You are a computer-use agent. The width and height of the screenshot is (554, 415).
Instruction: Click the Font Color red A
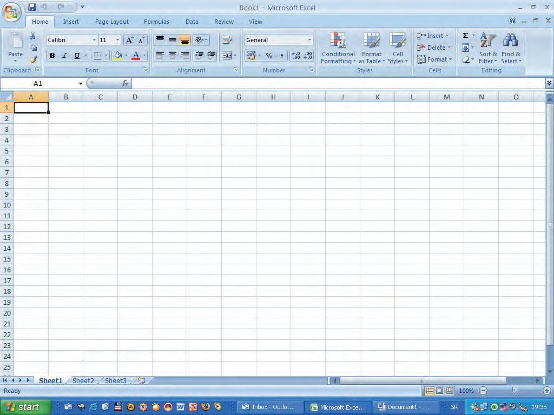point(136,56)
